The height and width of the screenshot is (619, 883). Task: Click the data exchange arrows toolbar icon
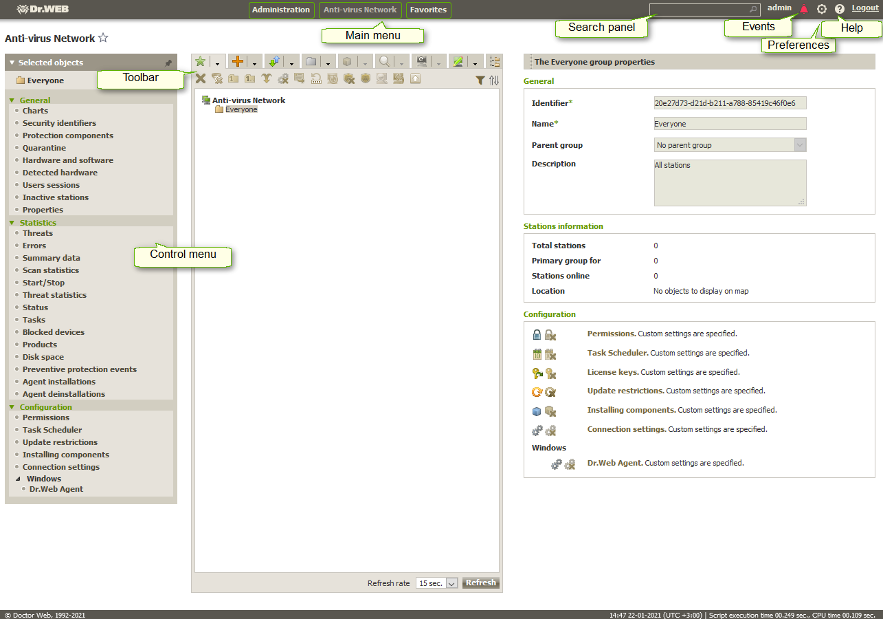(274, 61)
